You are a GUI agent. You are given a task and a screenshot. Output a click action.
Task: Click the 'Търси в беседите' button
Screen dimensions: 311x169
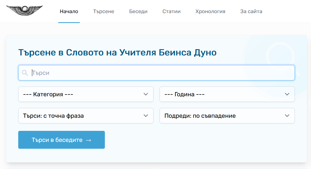tap(62, 140)
